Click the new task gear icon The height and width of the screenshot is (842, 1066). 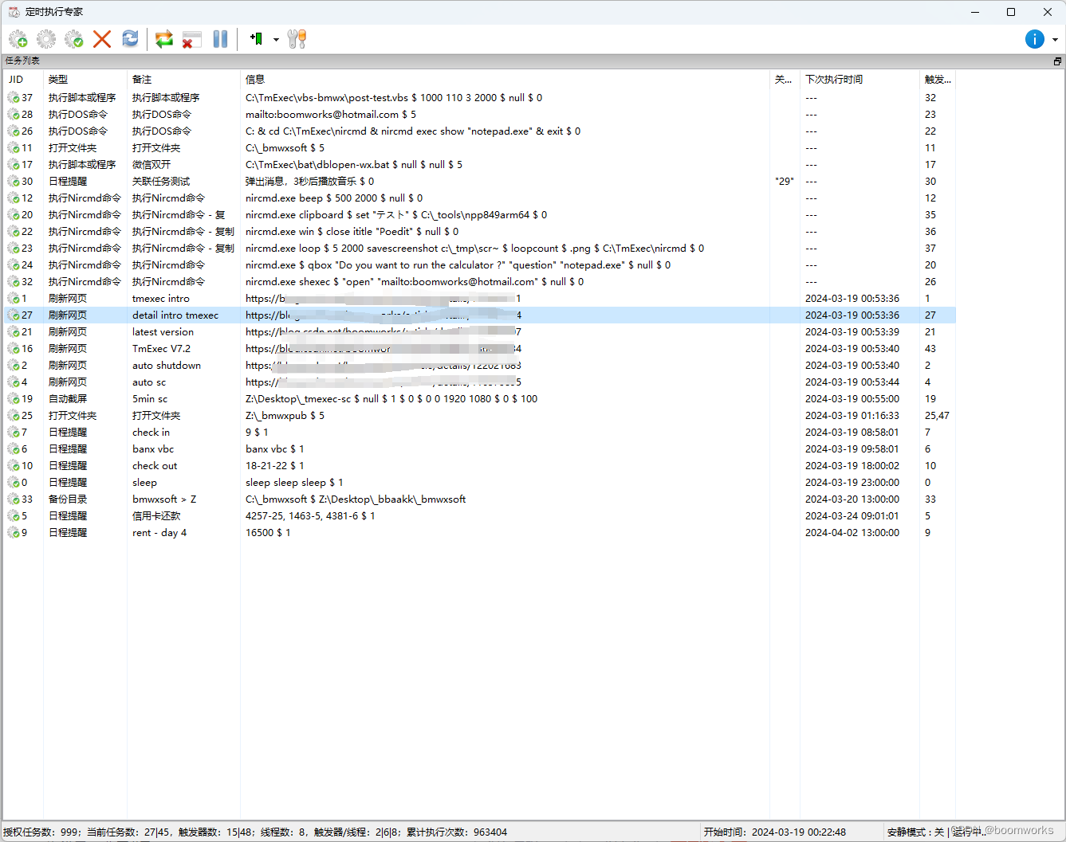(18, 38)
